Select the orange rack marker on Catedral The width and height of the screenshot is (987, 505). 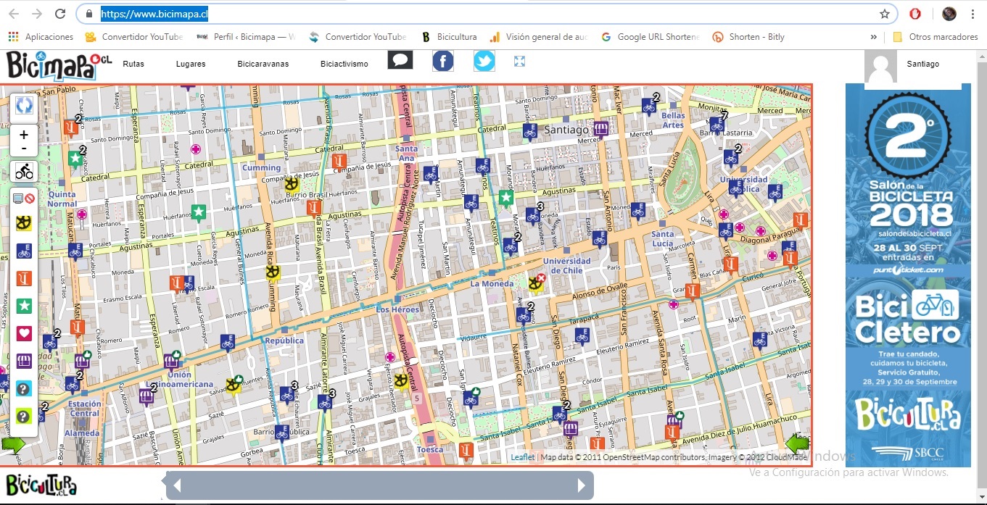tap(339, 162)
